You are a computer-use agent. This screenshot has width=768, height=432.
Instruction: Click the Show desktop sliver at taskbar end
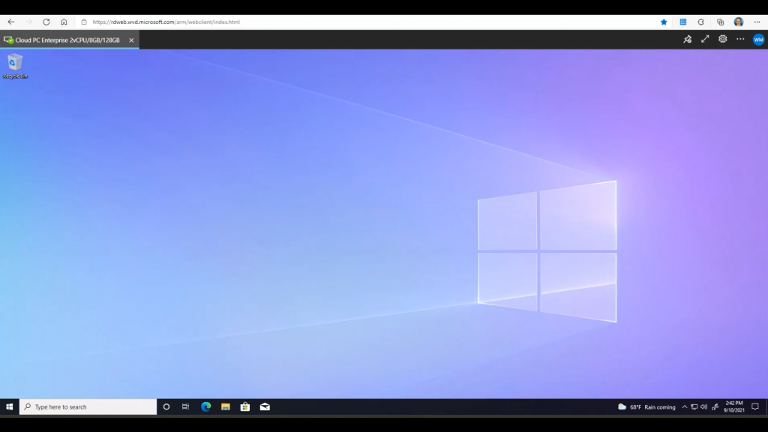766,406
